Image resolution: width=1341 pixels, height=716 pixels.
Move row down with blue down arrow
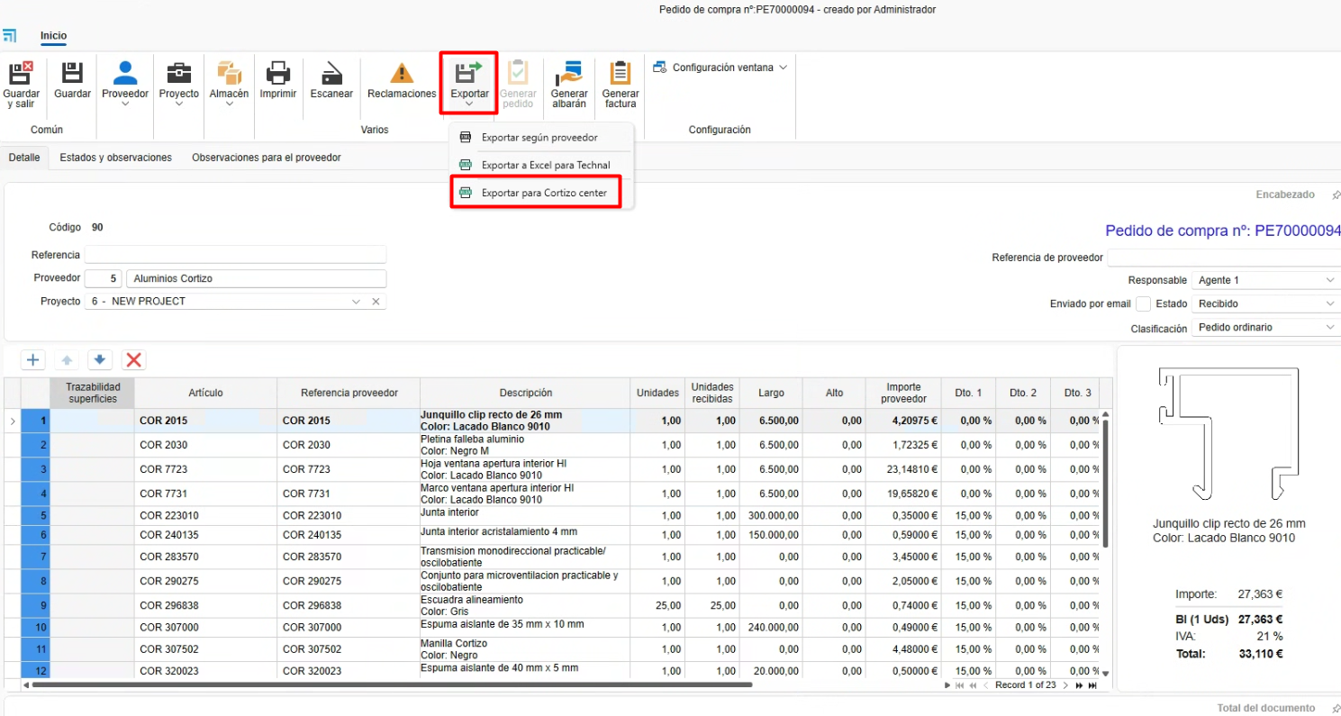(x=100, y=360)
